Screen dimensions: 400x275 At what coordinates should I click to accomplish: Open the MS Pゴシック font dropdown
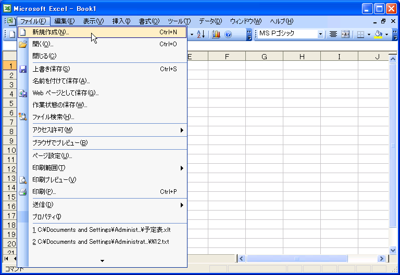click(320, 34)
